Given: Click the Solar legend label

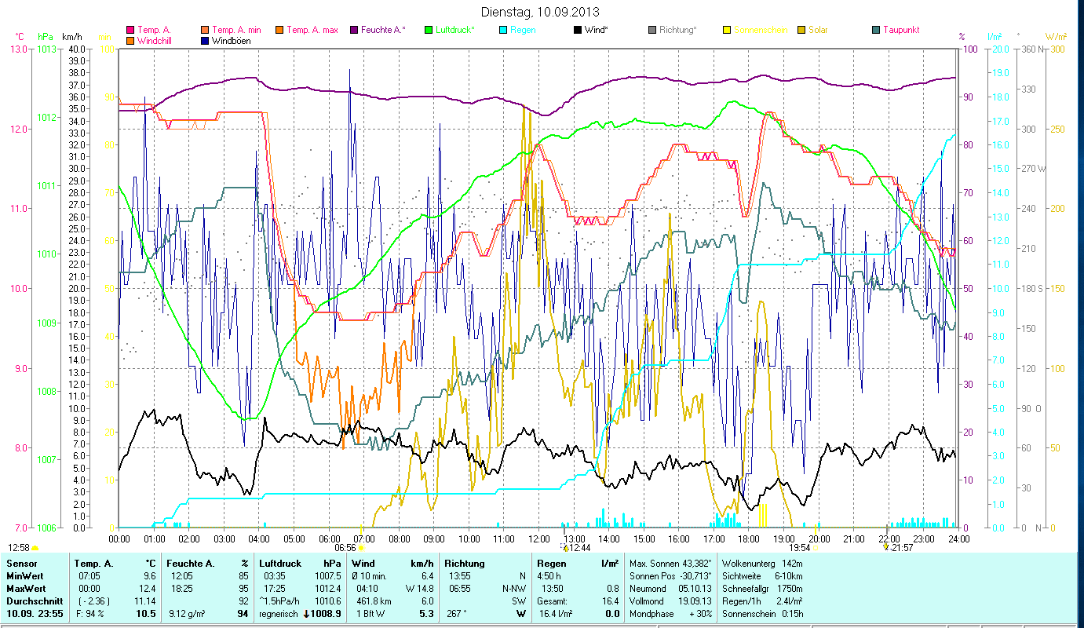Looking at the screenshot, I should [x=819, y=30].
